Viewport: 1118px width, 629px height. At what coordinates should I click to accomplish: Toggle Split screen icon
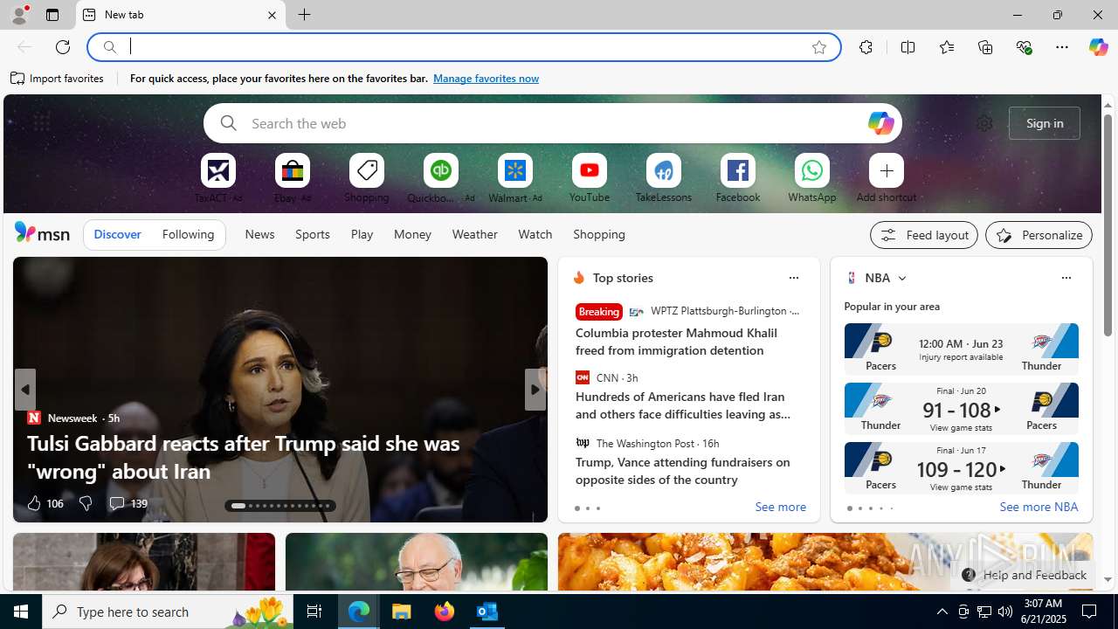[x=908, y=47]
